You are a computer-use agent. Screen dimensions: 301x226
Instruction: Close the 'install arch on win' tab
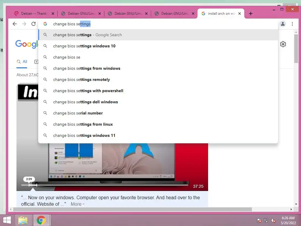coord(239,14)
